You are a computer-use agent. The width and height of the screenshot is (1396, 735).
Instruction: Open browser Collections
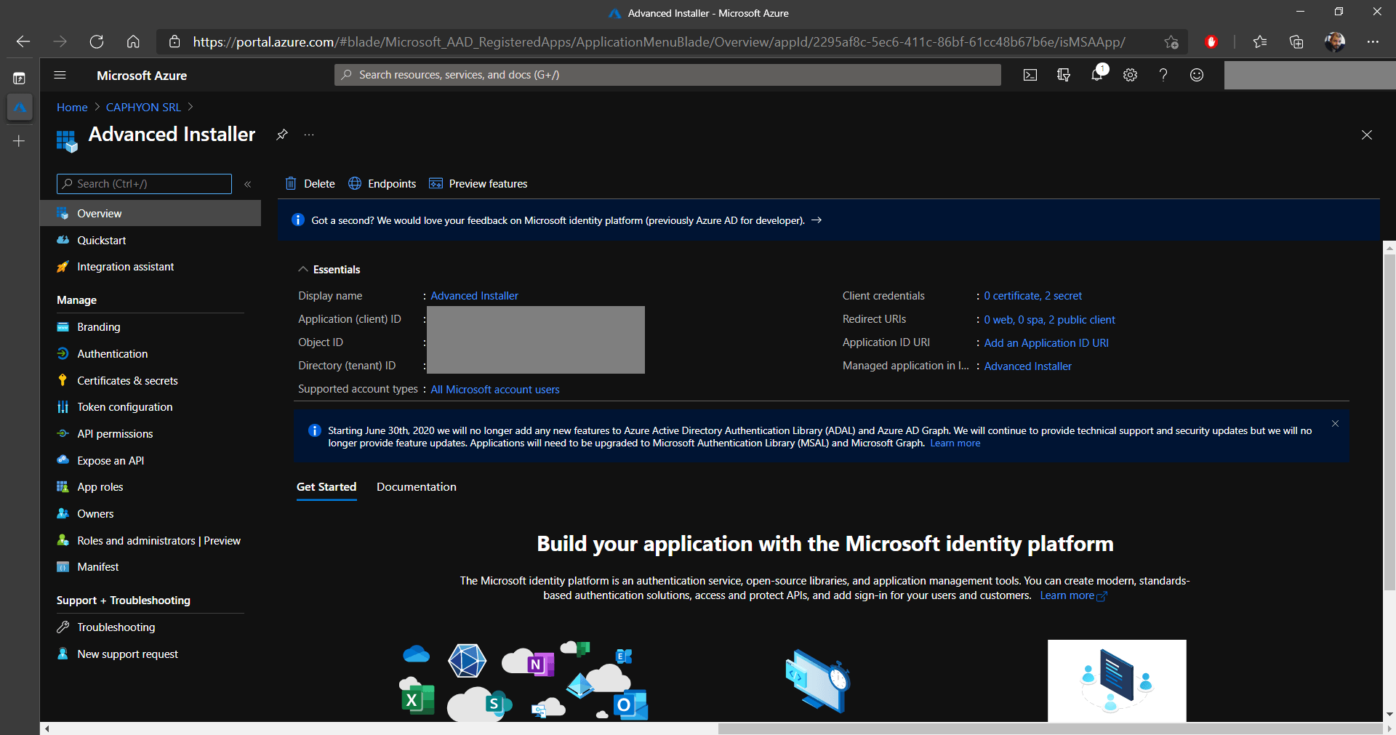(1296, 41)
